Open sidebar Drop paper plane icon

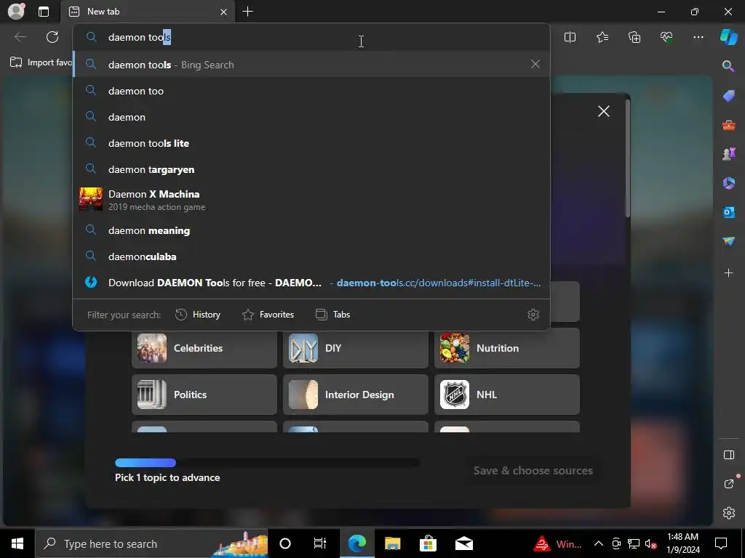(728, 241)
